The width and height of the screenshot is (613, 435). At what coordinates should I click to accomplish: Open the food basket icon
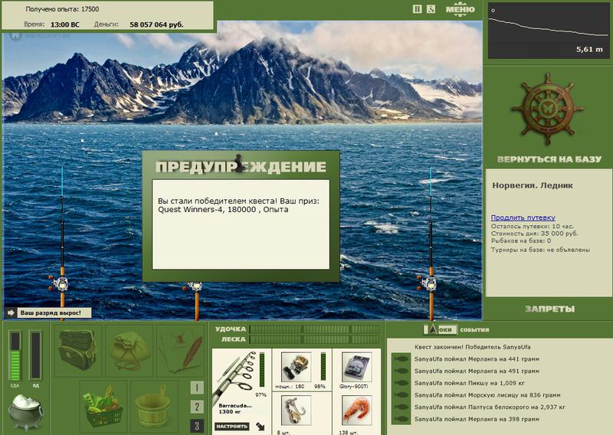[103, 406]
